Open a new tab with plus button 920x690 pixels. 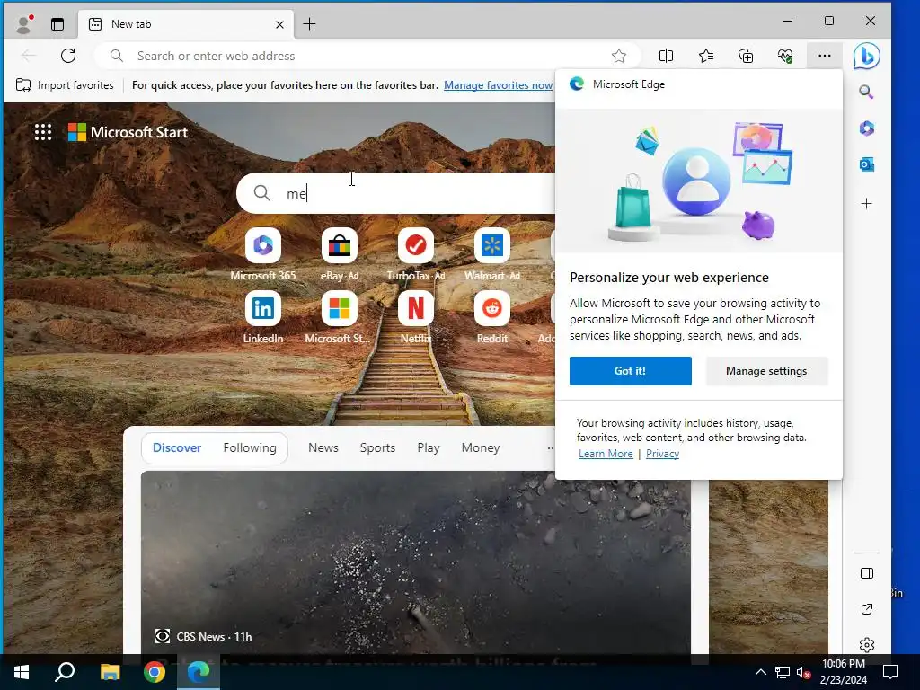coord(309,24)
